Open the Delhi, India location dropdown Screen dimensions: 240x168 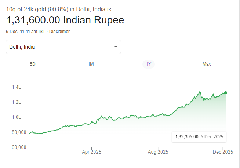pos(63,47)
